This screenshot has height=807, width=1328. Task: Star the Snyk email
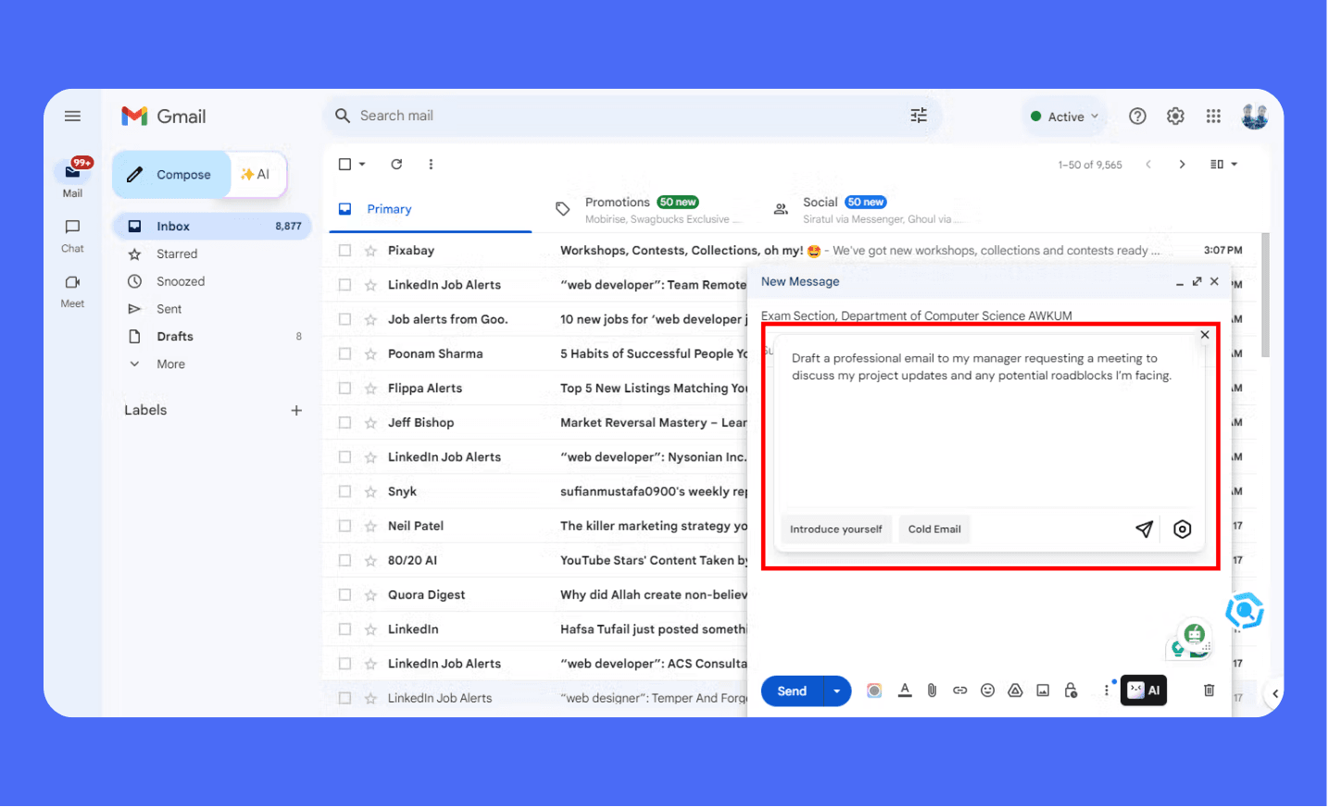click(370, 491)
